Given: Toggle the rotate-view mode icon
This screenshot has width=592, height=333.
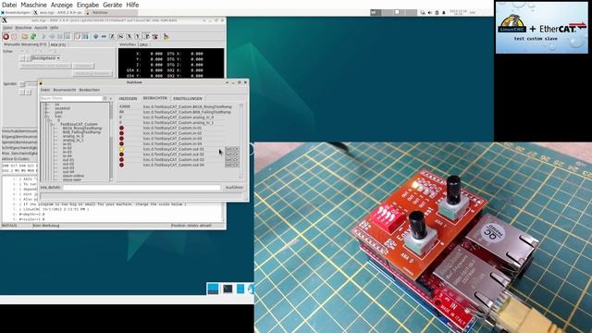Looking at the screenshot, I should (x=155, y=37).
